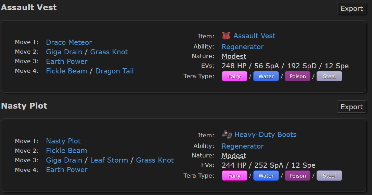Viewport: 372px width, 195px height.
Task: Select Steel Tera Type in Nasty Plot set
Action: [329, 176]
